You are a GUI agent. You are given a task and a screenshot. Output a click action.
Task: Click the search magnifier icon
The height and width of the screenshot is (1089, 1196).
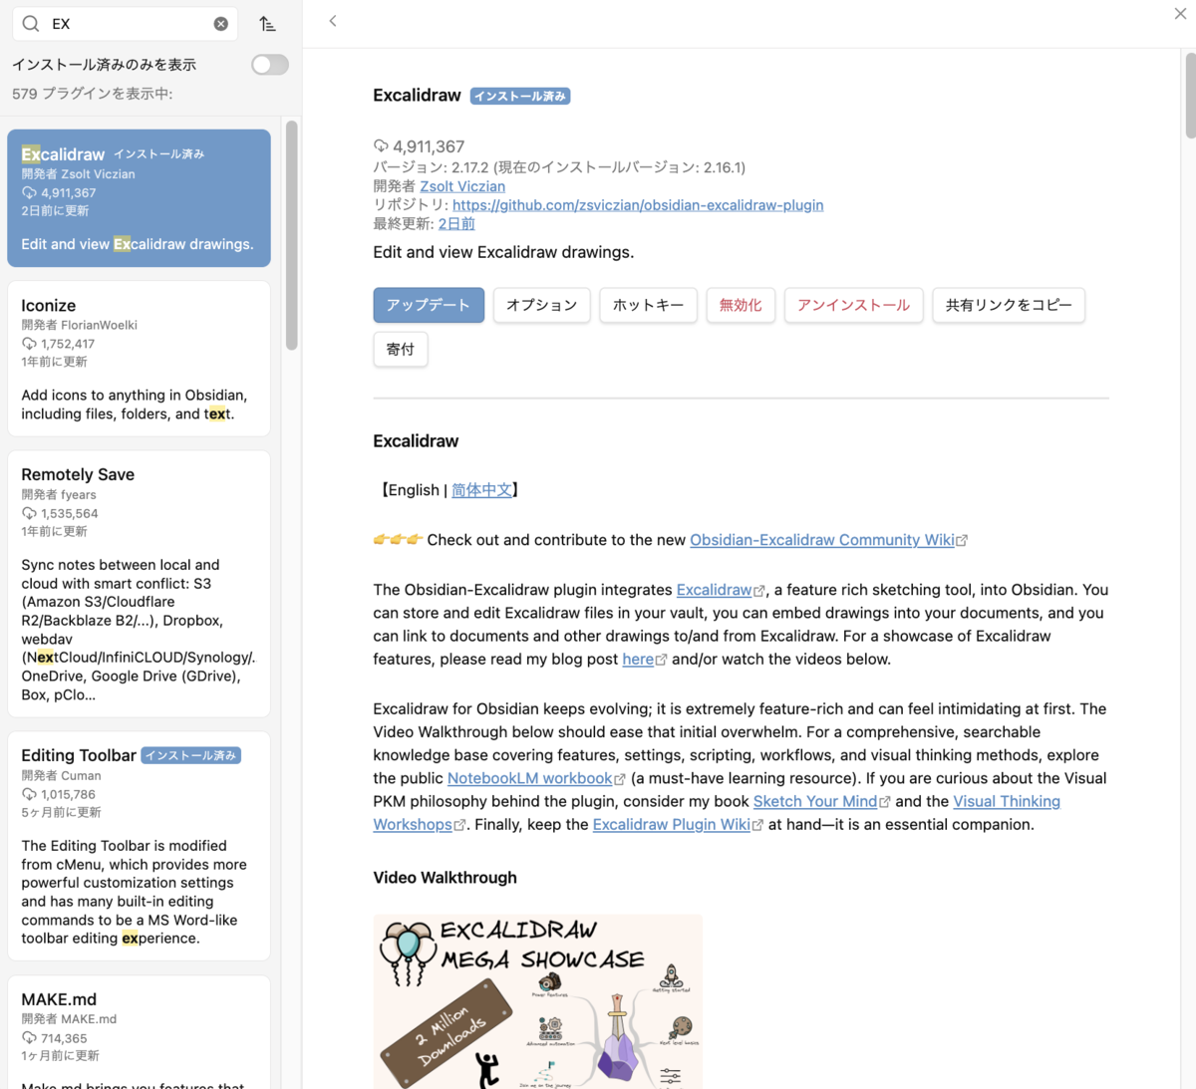point(31,24)
